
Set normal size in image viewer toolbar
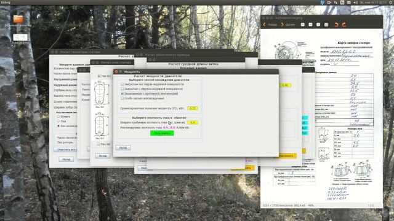coord(318,25)
